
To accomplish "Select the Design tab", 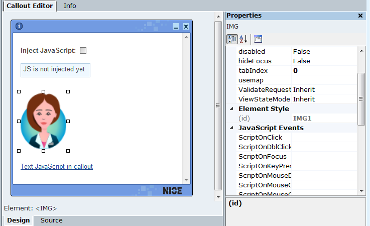I will point(18,220).
